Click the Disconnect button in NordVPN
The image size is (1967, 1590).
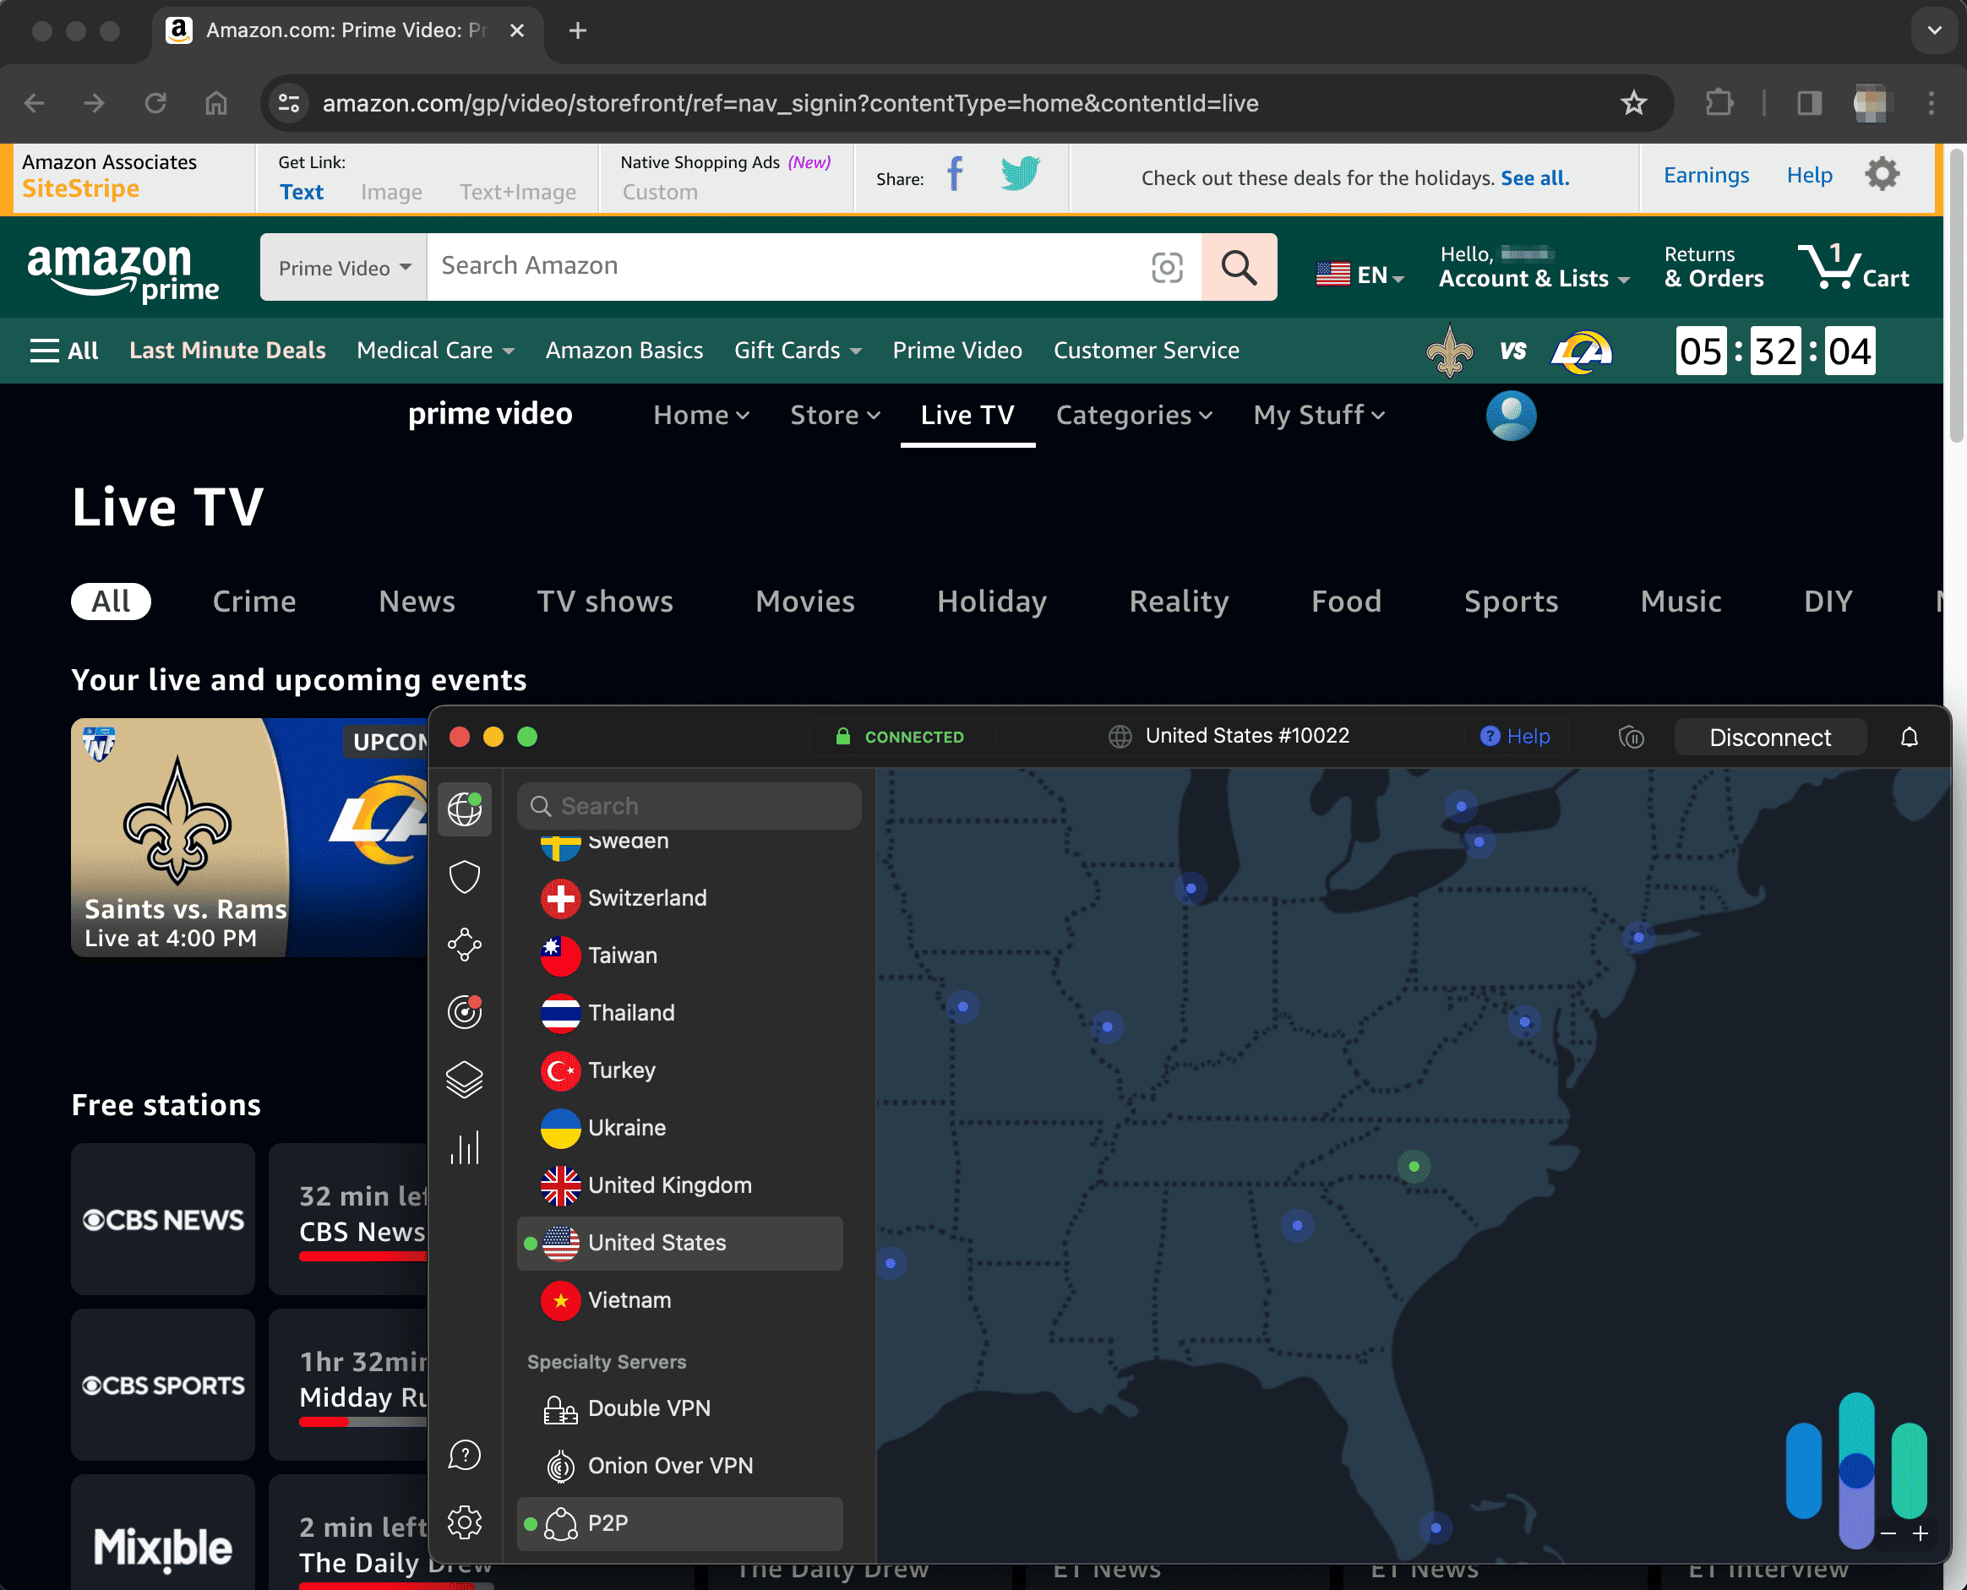(x=1769, y=738)
